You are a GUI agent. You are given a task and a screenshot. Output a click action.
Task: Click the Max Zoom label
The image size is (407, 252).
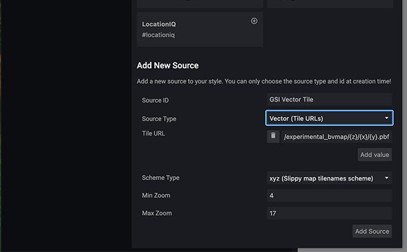(157, 213)
